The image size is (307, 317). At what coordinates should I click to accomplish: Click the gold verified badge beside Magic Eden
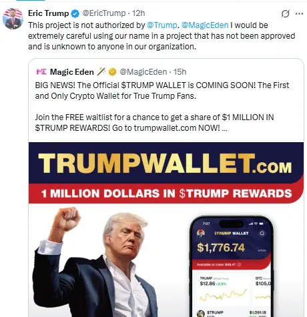coord(112,72)
